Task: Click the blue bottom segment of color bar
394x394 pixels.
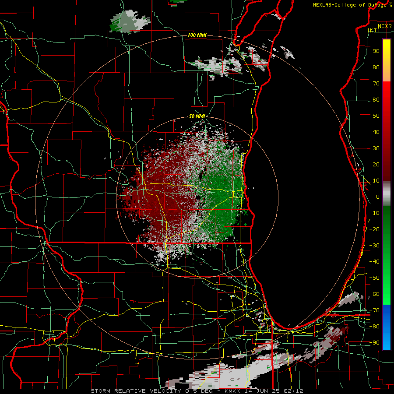Action: (x=387, y=327)
